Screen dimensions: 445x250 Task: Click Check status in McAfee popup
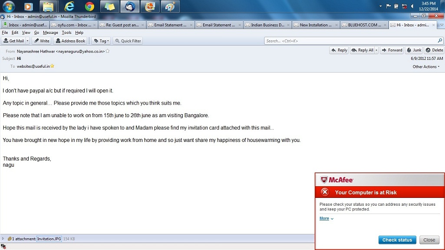pos(397,240)
